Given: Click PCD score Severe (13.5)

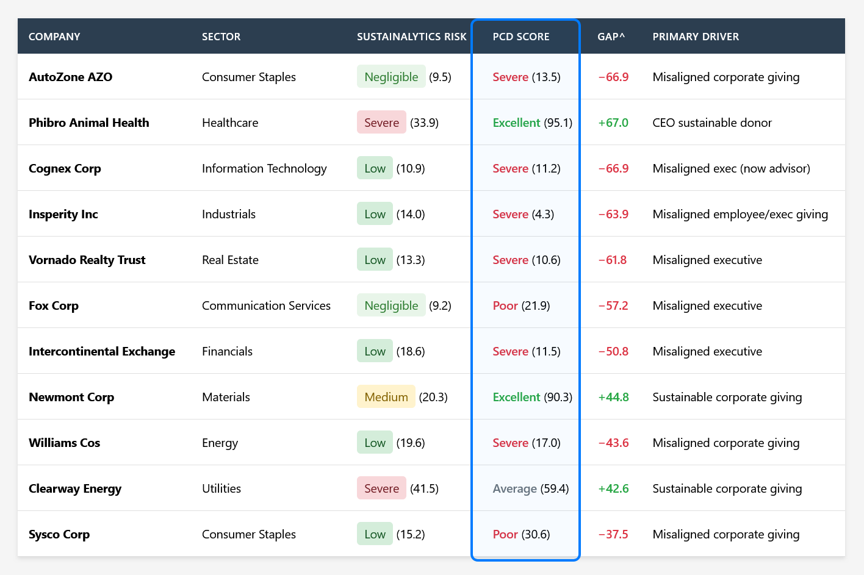Looking at the screenshot, I should tap(527, 77).
